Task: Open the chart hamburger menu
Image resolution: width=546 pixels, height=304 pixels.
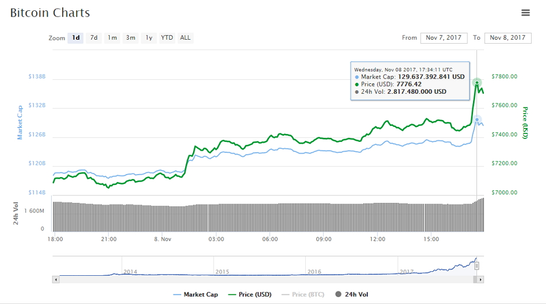Action: click(525, 13)
